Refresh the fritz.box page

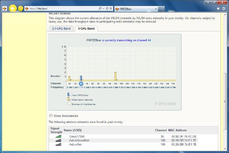[107, 9]
